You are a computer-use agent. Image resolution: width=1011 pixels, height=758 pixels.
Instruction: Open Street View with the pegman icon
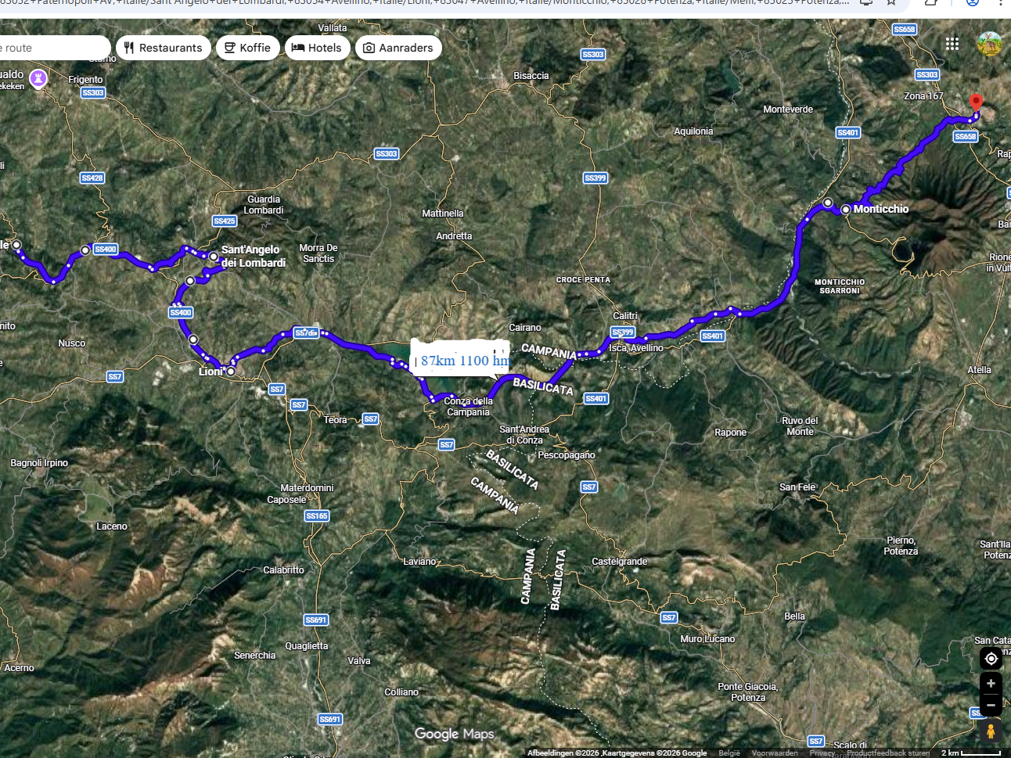(991, 731)
